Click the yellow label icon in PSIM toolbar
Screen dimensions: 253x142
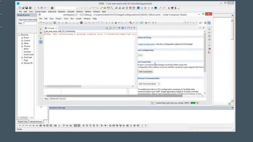(105, 8)
